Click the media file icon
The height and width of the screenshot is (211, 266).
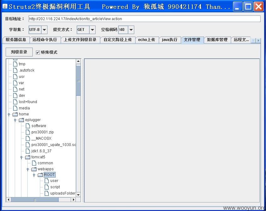coord(15,108)
